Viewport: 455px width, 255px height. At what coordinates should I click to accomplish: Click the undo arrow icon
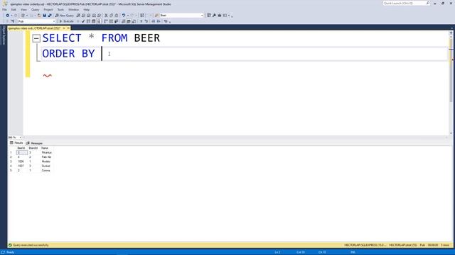tap(123, 16)
